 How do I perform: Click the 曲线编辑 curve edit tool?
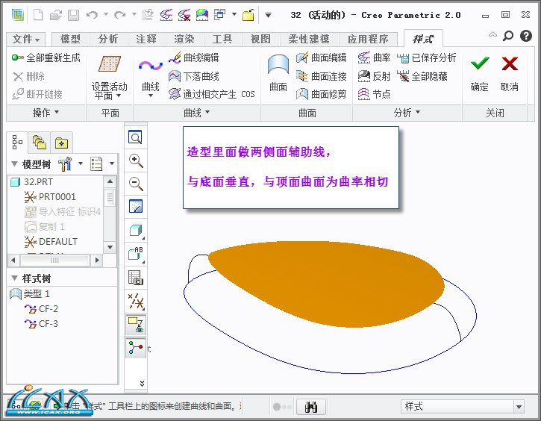tap(193, 57)
